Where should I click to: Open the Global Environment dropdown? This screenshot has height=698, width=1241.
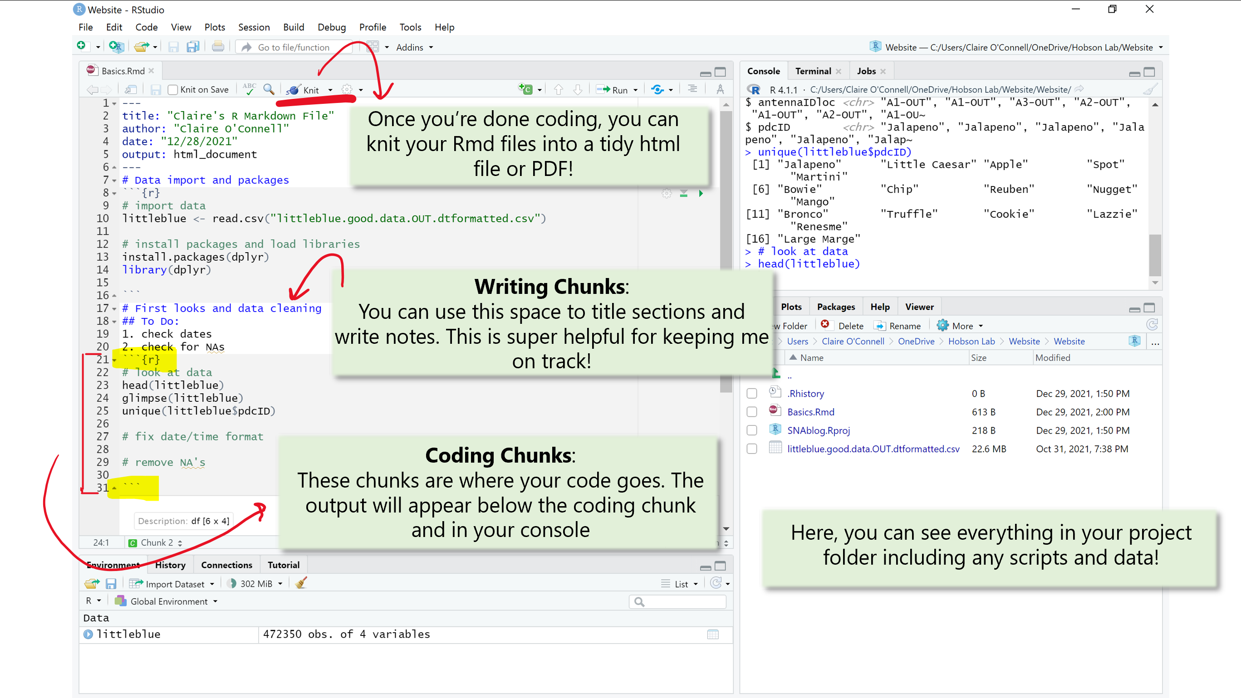[x=167, y=601]
